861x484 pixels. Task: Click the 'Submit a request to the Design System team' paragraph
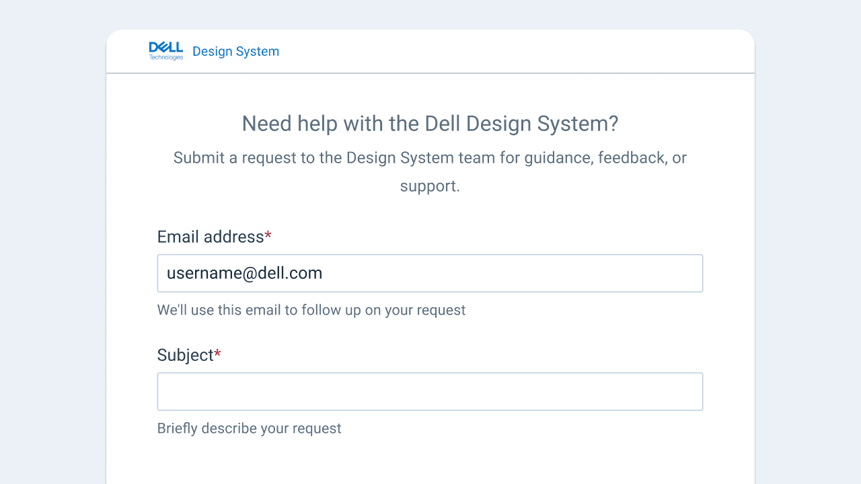430,171
